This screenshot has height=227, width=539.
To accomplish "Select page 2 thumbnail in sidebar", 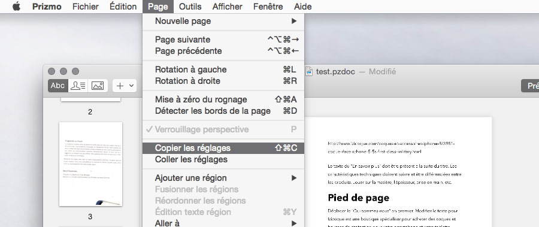I will [91, 99].
